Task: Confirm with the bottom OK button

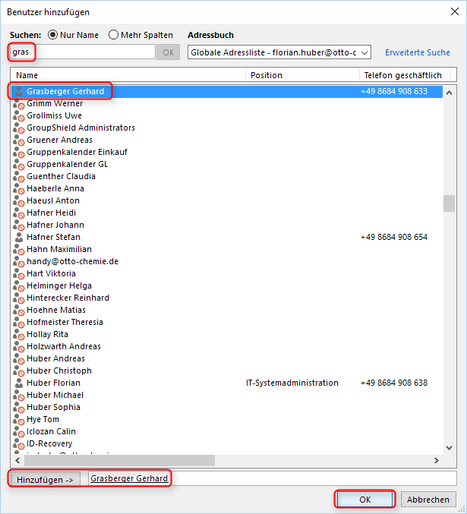Action: click(364, 500)
